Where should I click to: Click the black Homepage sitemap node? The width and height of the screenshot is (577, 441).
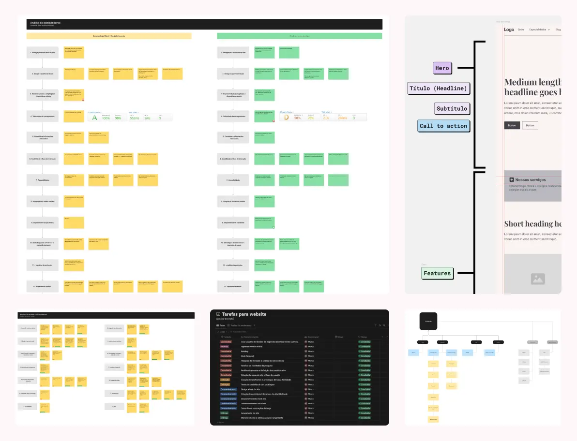428,321
